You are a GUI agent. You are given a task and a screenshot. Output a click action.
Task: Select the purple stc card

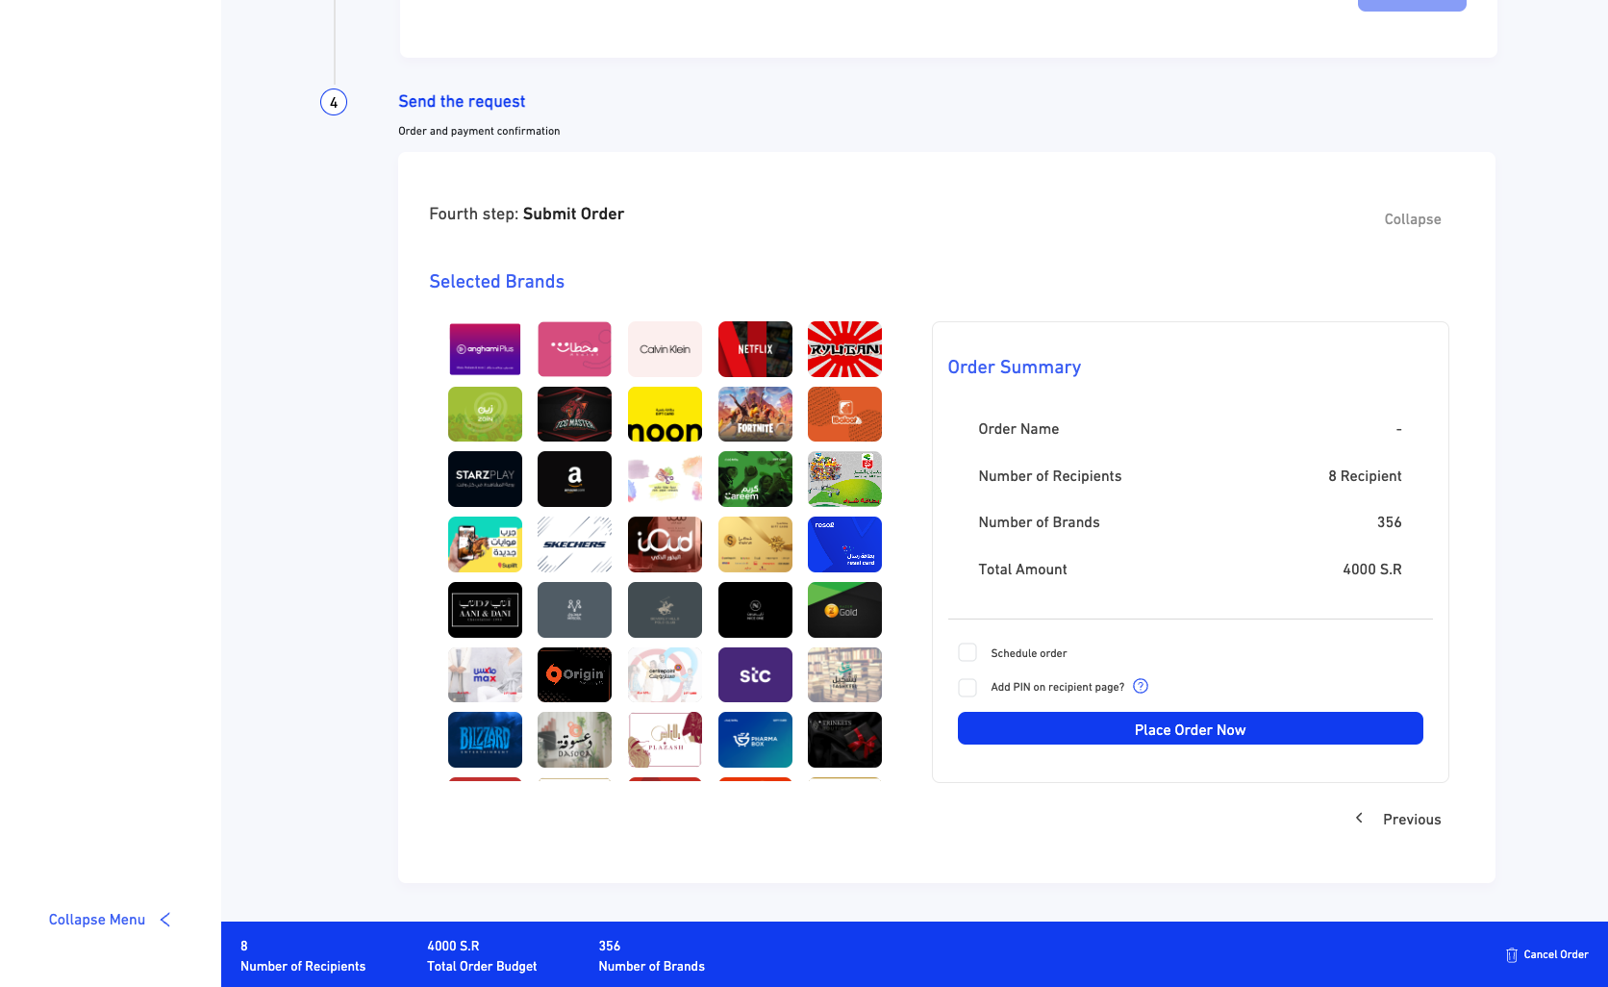point(755,675)
